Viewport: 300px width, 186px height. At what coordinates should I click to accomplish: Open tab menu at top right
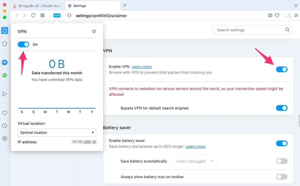tap(295, 5)
